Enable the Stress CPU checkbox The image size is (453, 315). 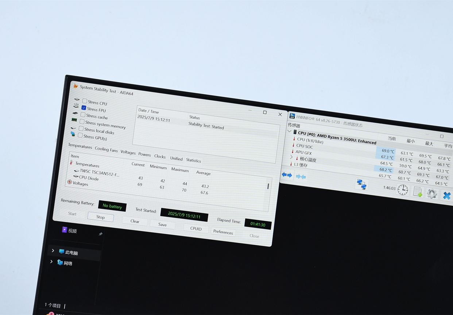pyautogui.click(x=85, y=101)
